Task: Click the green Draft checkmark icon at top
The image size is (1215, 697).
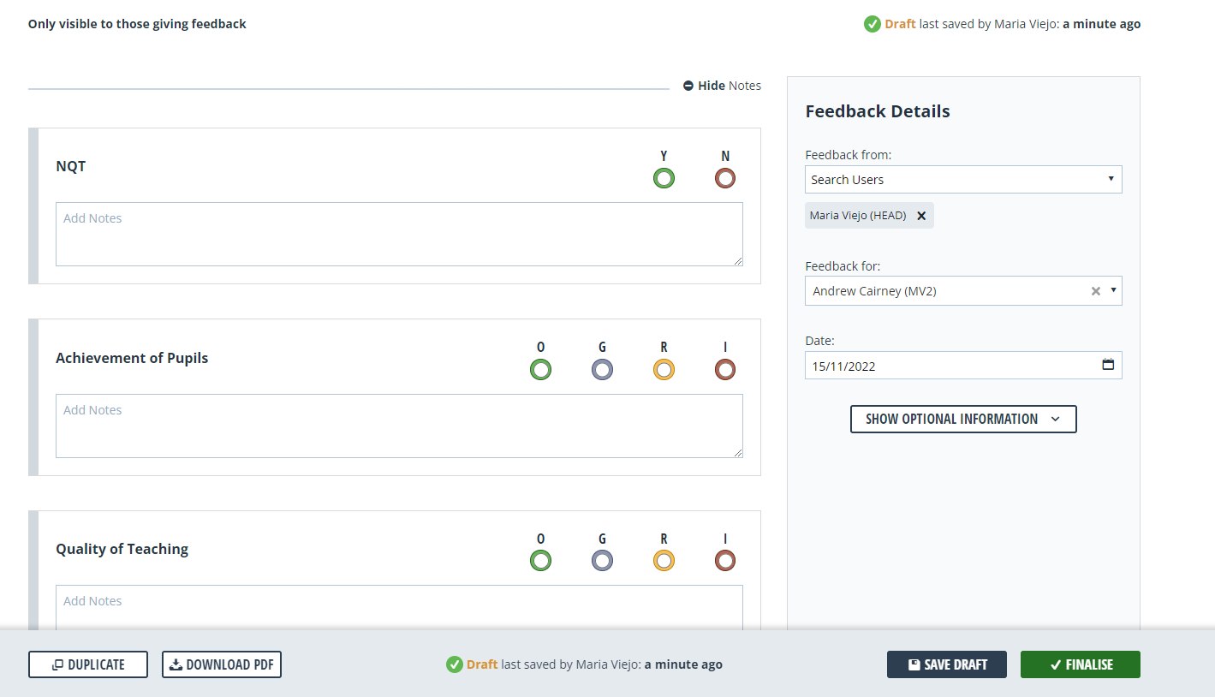Action: (873, 23)
